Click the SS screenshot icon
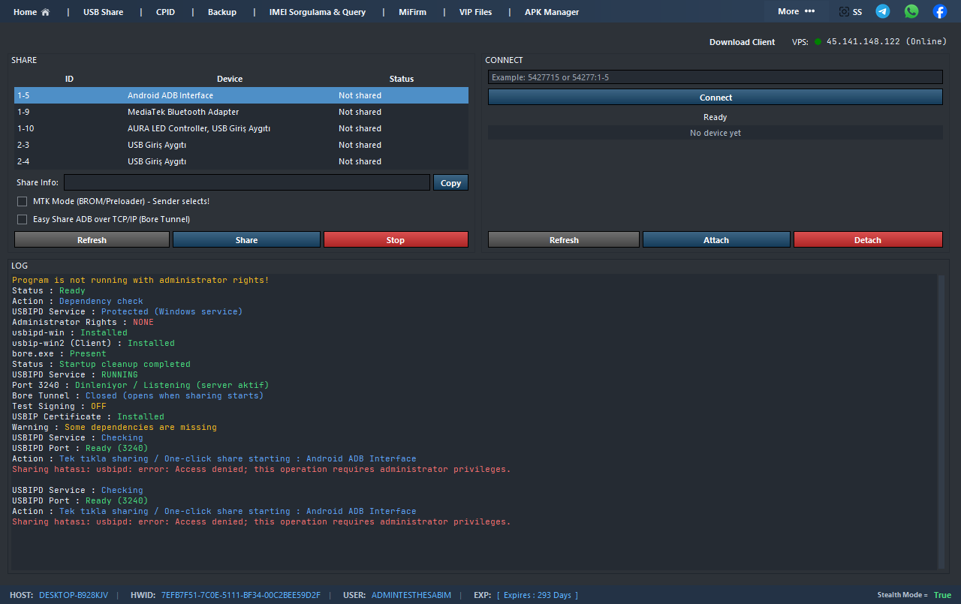This screenshot has height=604, width=961. click(x=845, y=12)
